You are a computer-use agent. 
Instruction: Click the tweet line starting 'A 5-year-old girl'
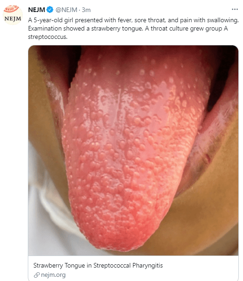[x=134, y=20]
